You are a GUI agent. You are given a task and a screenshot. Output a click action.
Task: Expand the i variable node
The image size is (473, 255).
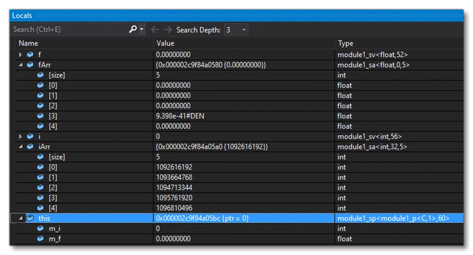point(21,137)
